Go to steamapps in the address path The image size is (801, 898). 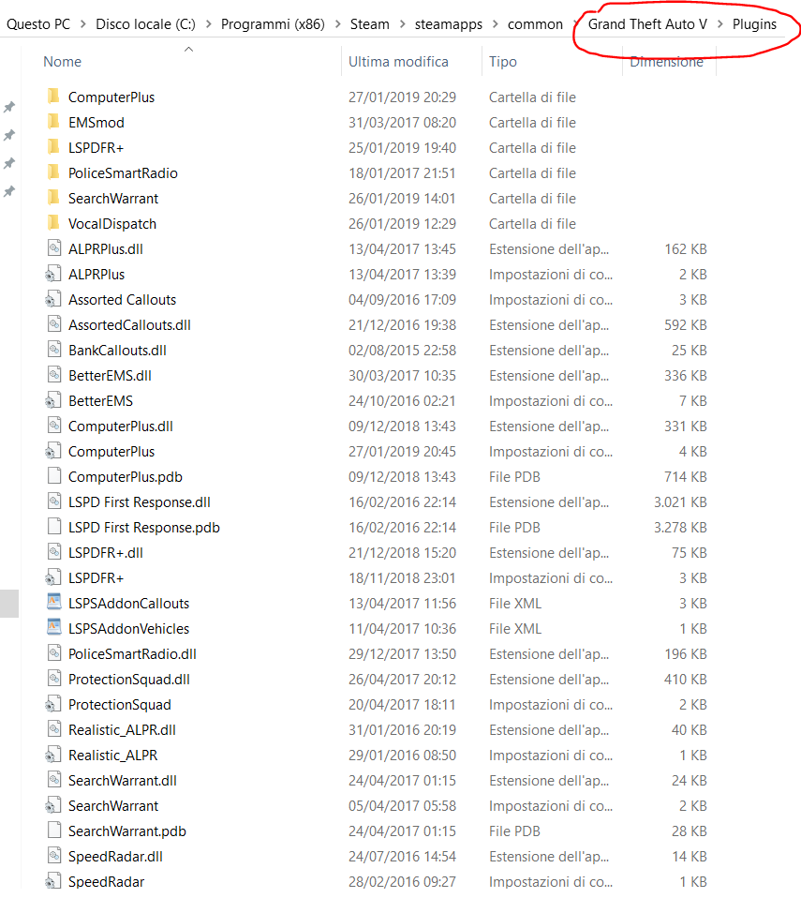click(449, 24)
